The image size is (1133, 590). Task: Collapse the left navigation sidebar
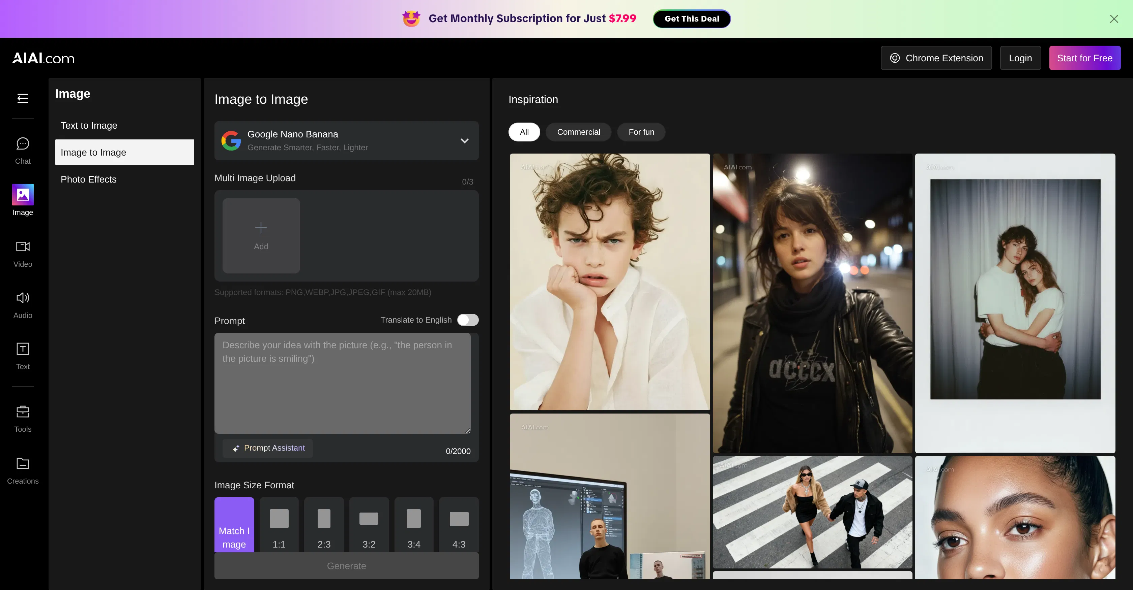click(23, 99)
